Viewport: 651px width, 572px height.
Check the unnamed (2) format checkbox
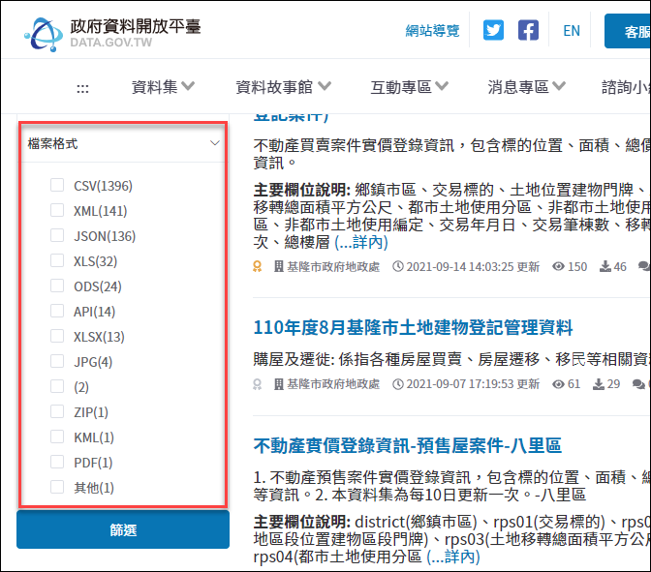[57, 386]
